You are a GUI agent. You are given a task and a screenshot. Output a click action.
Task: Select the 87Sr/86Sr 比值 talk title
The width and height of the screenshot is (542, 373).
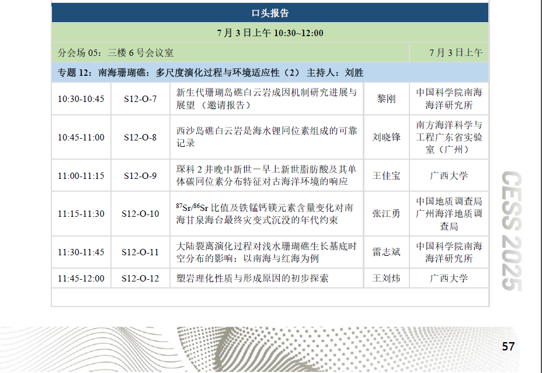tap(265, 214)
